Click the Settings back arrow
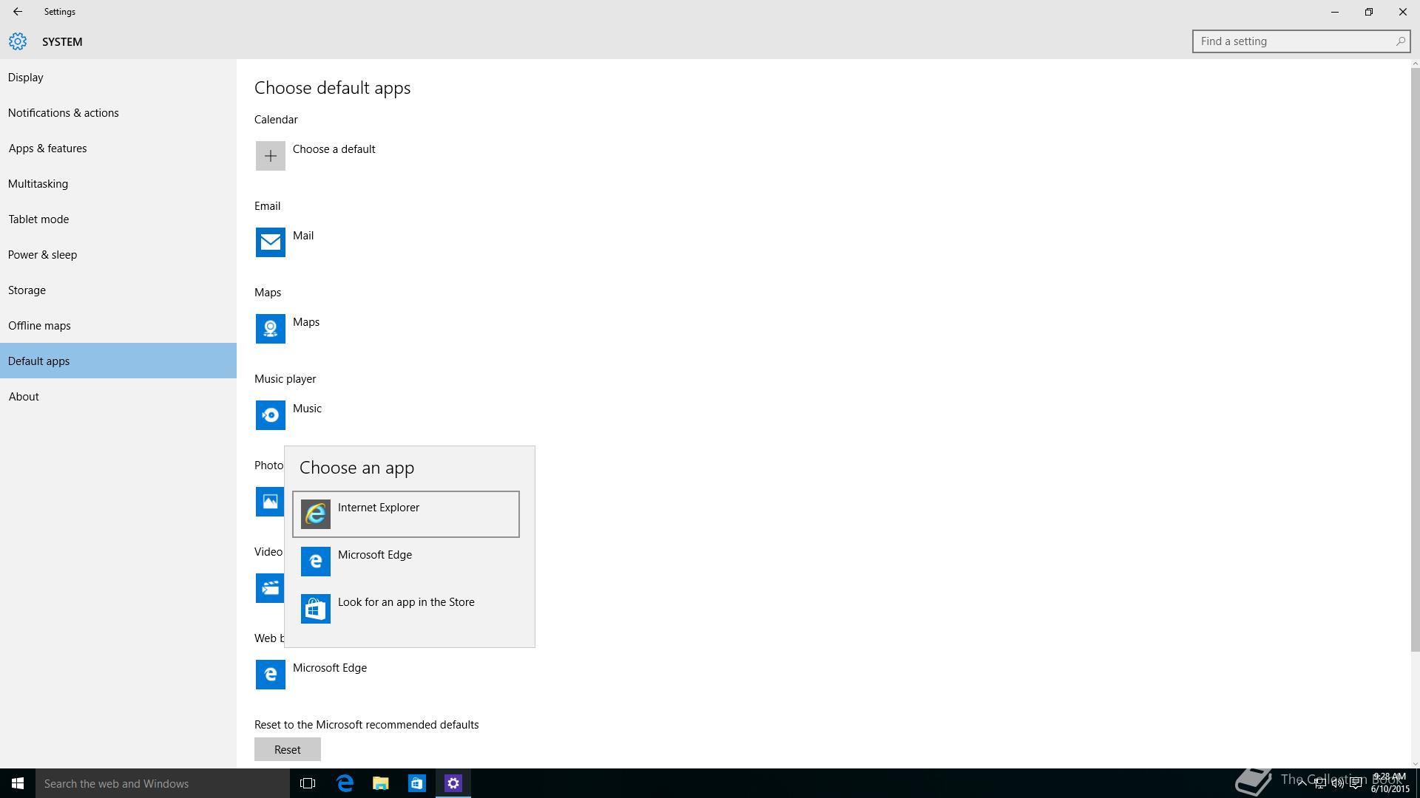The width and height of the screenshot is (1420, 798). pos(18,12)
